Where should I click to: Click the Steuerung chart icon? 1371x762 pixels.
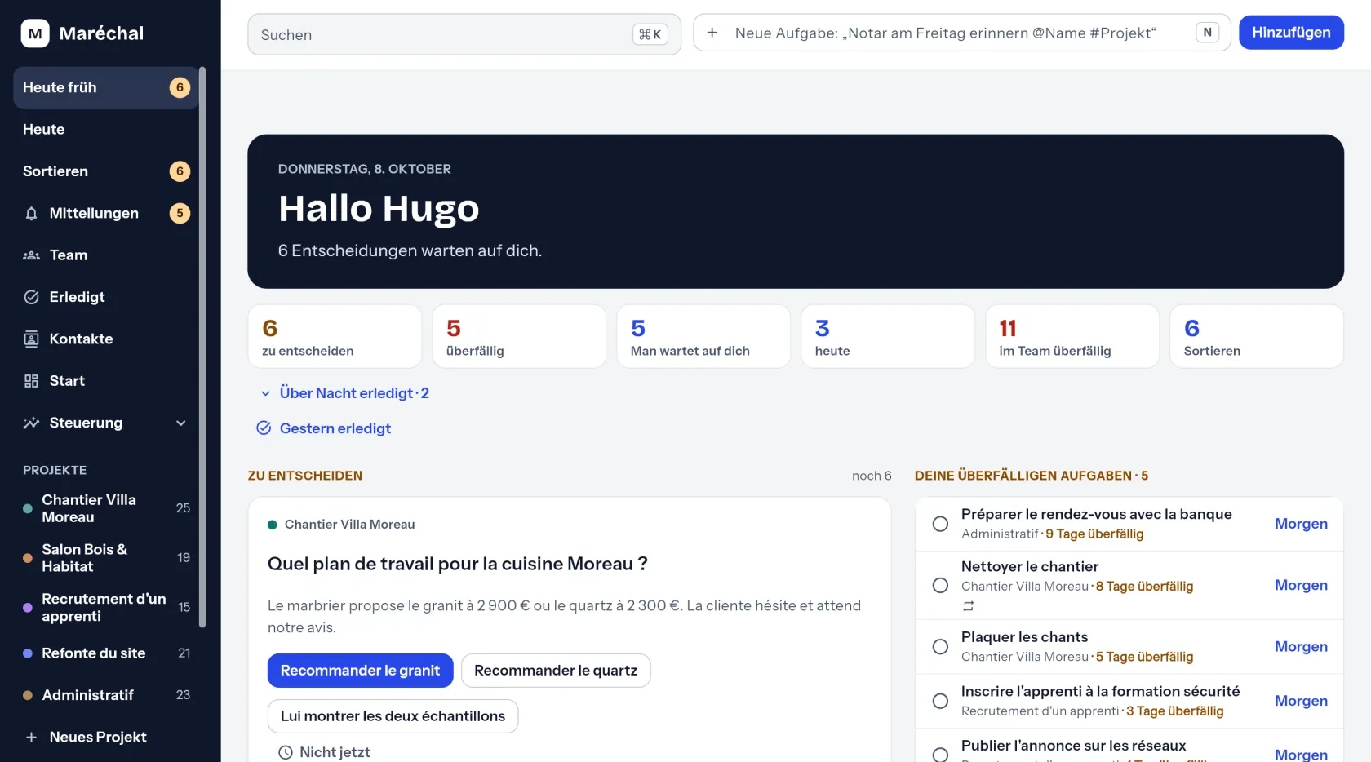(31, 423)
